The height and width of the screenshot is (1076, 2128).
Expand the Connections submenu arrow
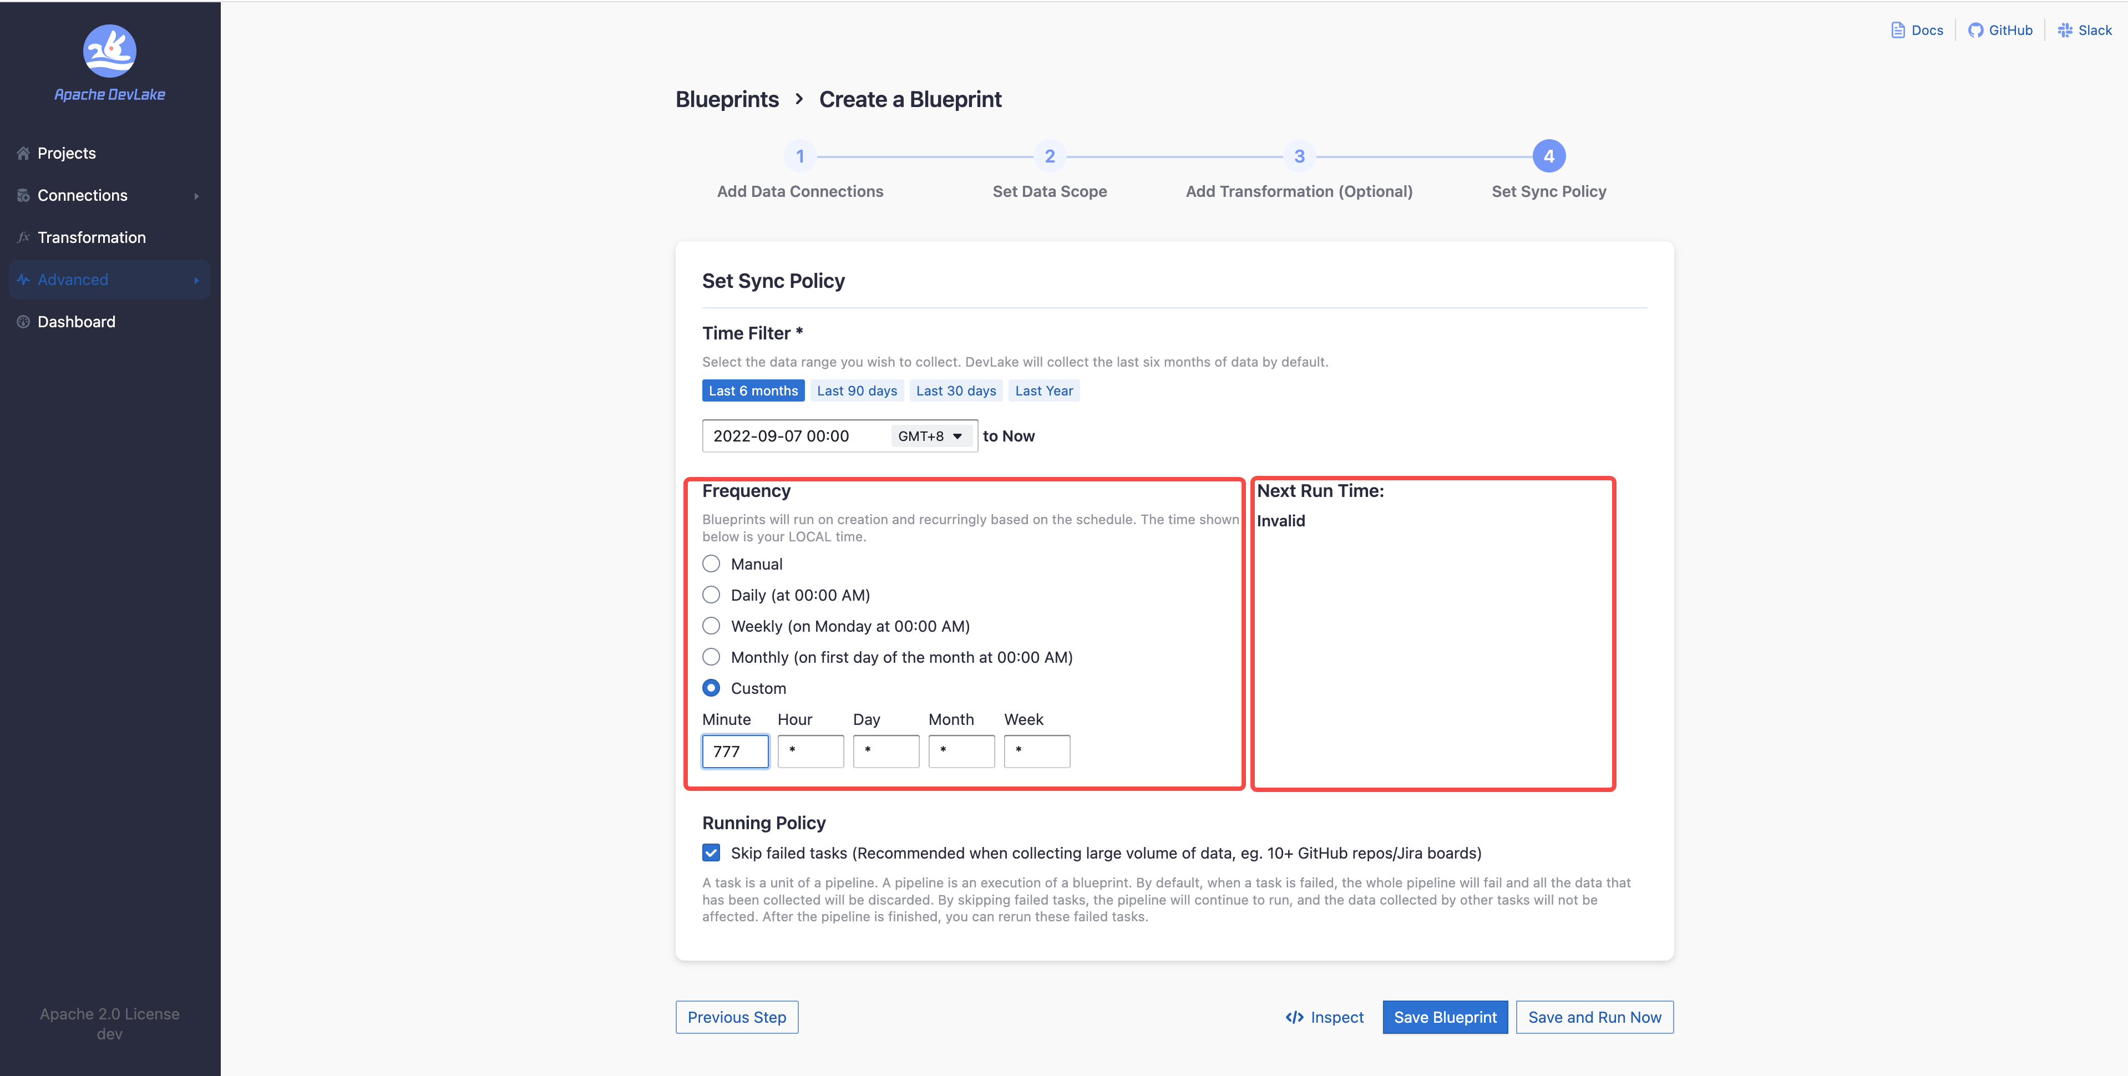(196, 196)
